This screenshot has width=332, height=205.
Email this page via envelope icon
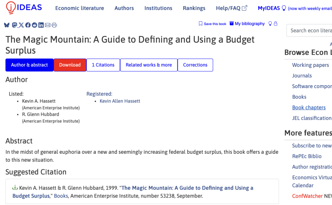[48, 25]
